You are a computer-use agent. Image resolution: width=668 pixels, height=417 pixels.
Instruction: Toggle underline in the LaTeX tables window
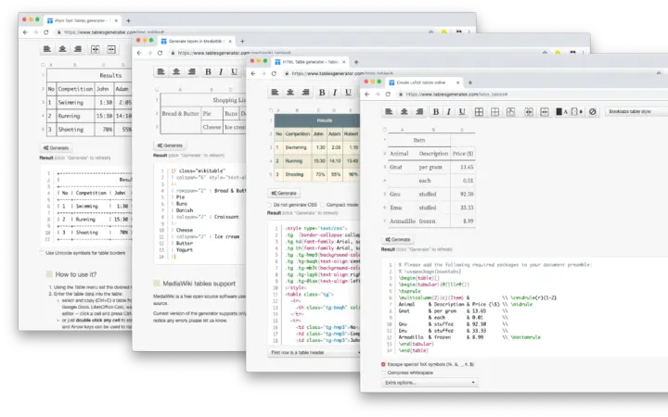pos(462,111)
